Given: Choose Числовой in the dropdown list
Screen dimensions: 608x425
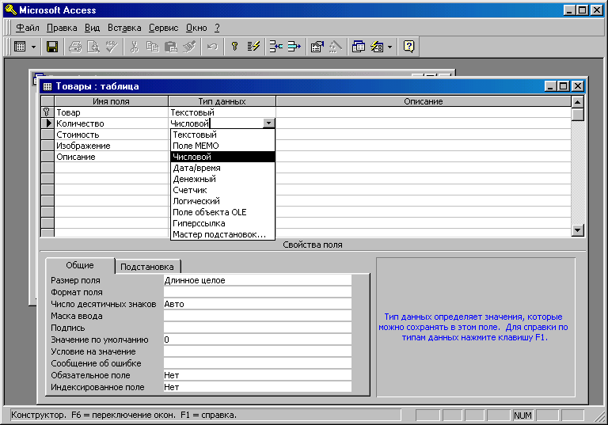Looking at the screenshot, I should (222, 157).
